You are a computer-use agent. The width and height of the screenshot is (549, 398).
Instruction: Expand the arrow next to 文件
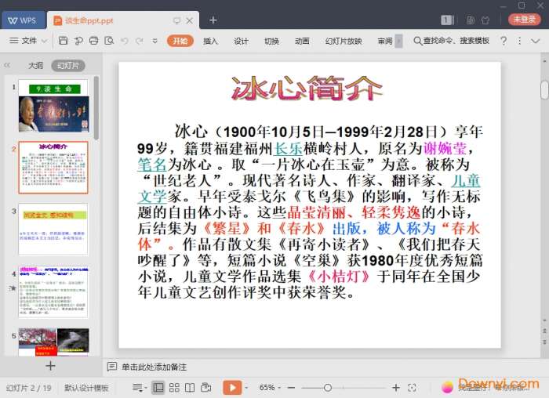[44, 41]
